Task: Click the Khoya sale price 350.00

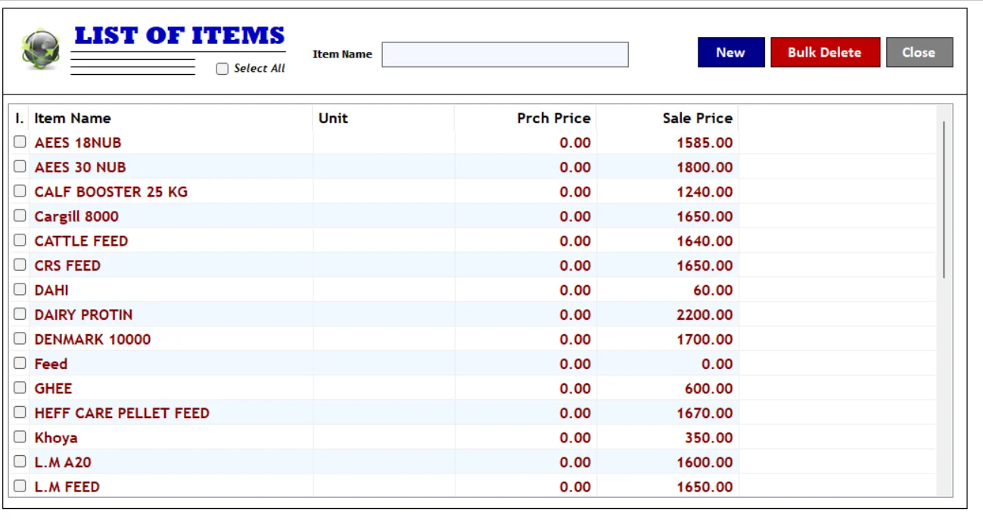Action: (x=709, y=438)
